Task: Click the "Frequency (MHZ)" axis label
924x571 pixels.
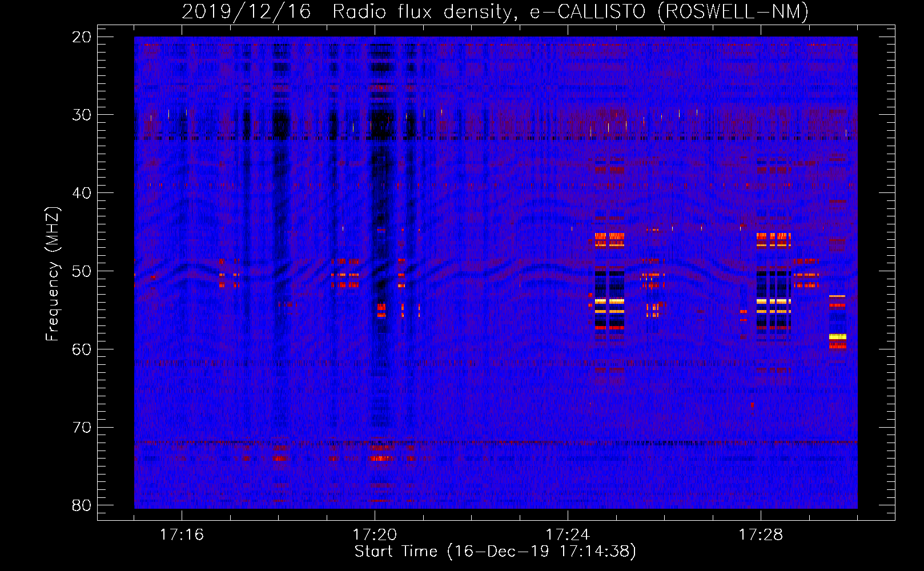Action: click(53, 274)
